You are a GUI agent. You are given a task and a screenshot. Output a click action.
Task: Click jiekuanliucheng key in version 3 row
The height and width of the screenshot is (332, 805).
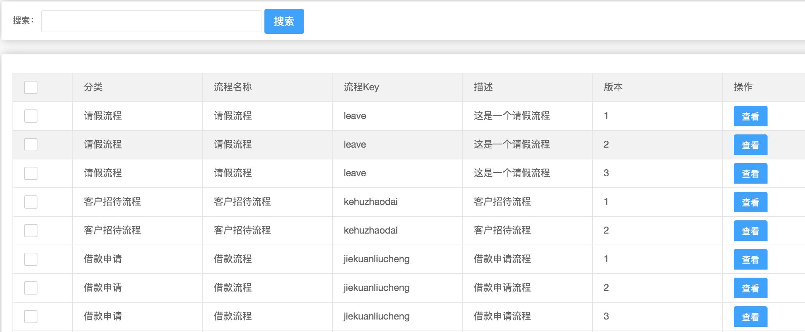(x=376, y=317)
